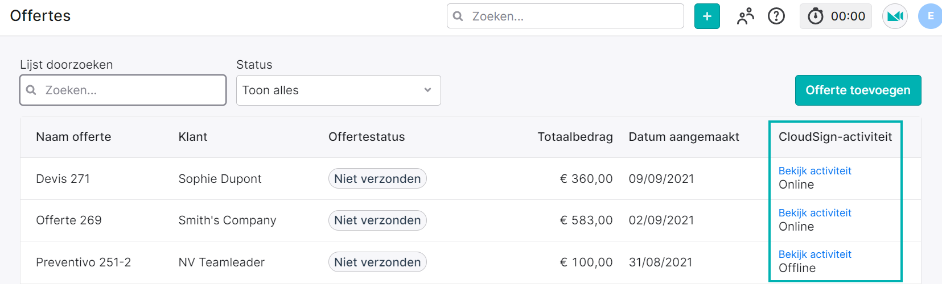Click Niet verzonden badge for Offerte 269
Image resolution: width=942 pixels, height=284 pixels.
[x=377, y=220]
